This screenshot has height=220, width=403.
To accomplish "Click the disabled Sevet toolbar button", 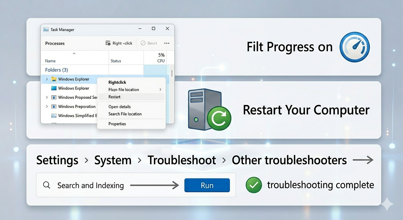I will pos(149,43).
